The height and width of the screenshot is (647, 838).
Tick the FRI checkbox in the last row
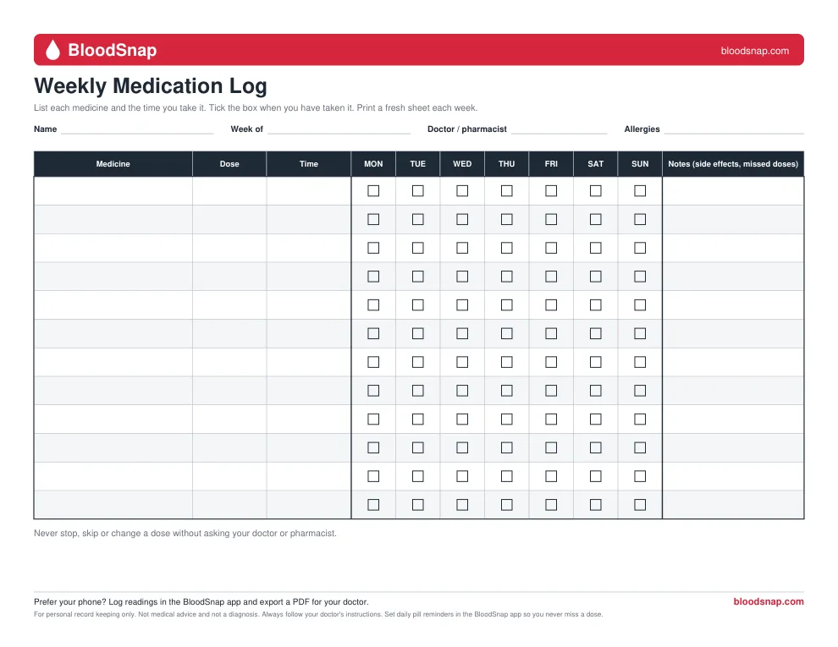(551, 504)
